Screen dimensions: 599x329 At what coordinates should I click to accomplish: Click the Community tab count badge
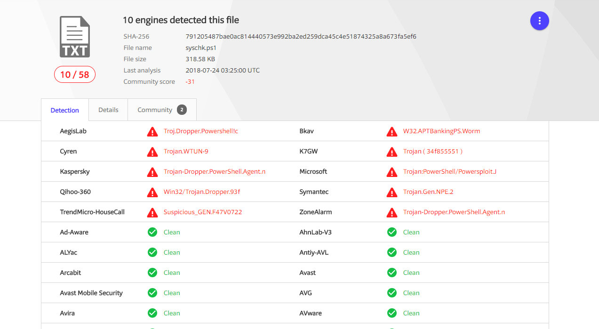182,110
